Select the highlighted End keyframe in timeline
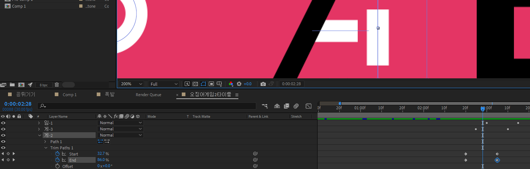The height and width of the screenshot is (169, 530). (x=497, y=160)
